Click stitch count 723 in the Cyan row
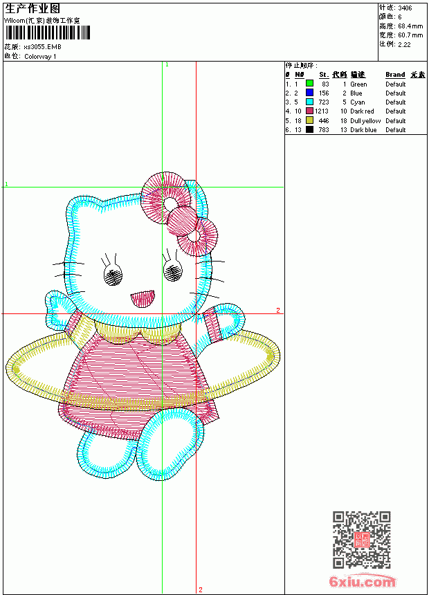The image size is (429, 595). click(324, 102)
